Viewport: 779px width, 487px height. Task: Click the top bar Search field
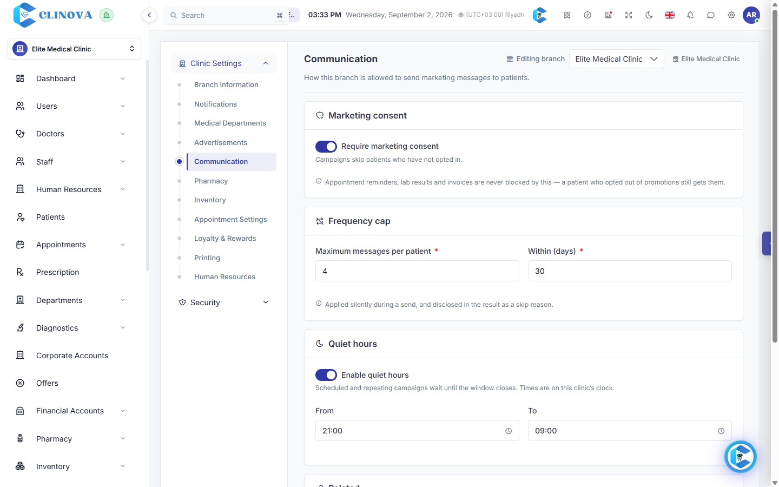coord(226,15)
